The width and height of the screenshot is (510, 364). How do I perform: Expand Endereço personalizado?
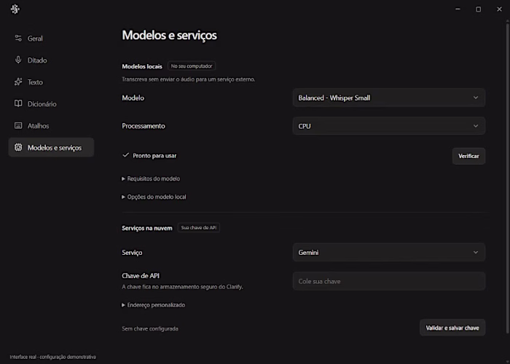[x=154, y=305]
